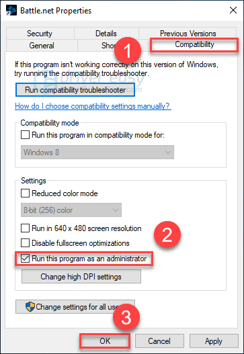Click the shield icon on Change settings button
Viewport: 244px width, 354px height.
point(30,307)
